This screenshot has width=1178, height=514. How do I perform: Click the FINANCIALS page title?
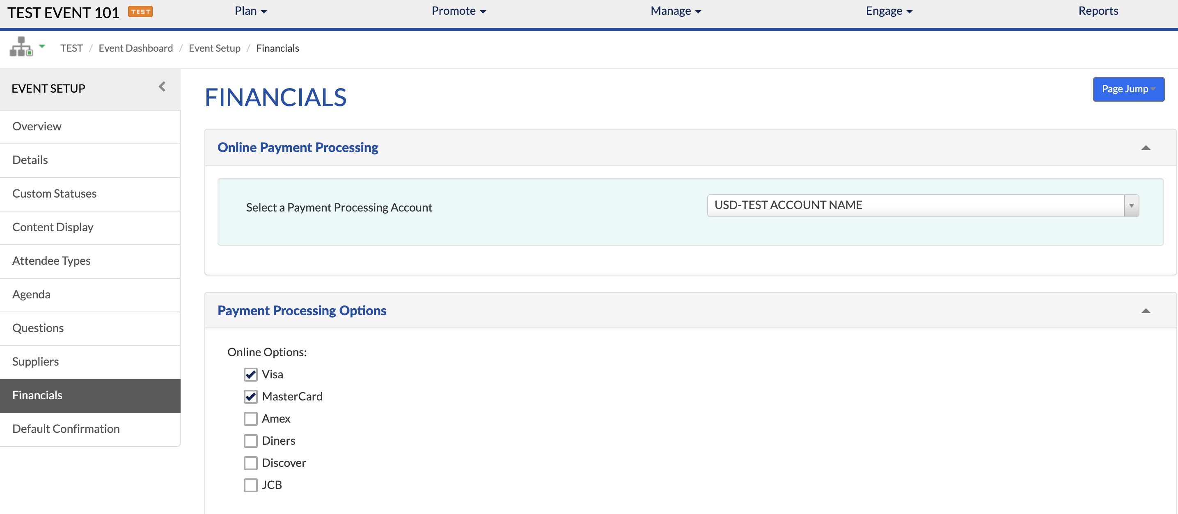[275, 97]
